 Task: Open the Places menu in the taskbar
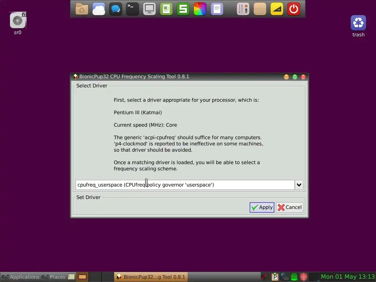point(54,277)
